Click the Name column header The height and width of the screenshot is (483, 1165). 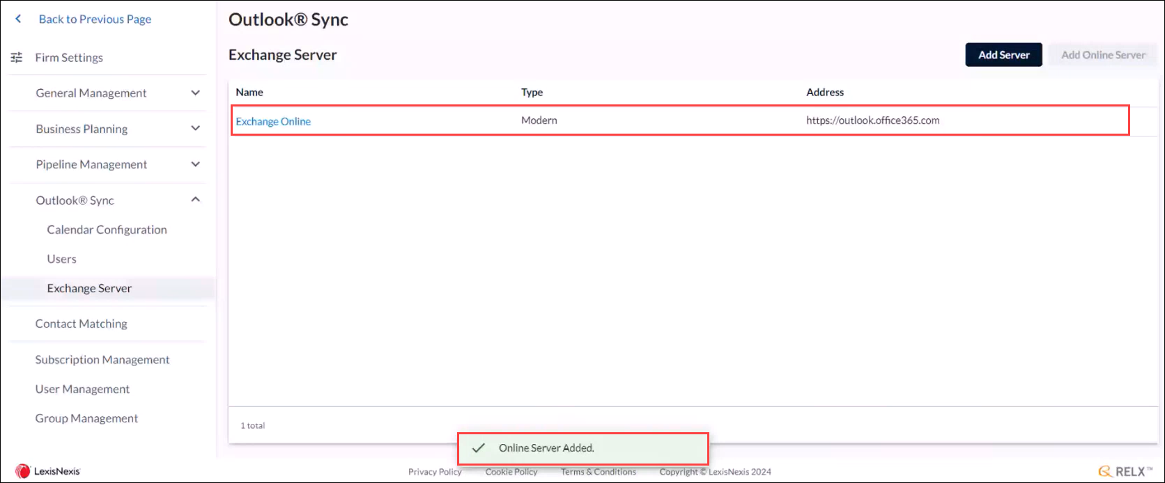click(249, 92)
